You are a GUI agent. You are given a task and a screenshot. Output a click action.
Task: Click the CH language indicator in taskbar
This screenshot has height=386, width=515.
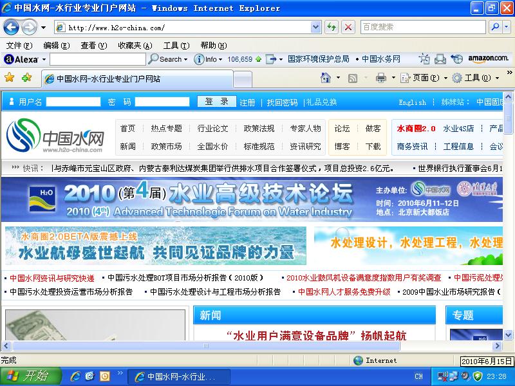(x=418, y=376)
